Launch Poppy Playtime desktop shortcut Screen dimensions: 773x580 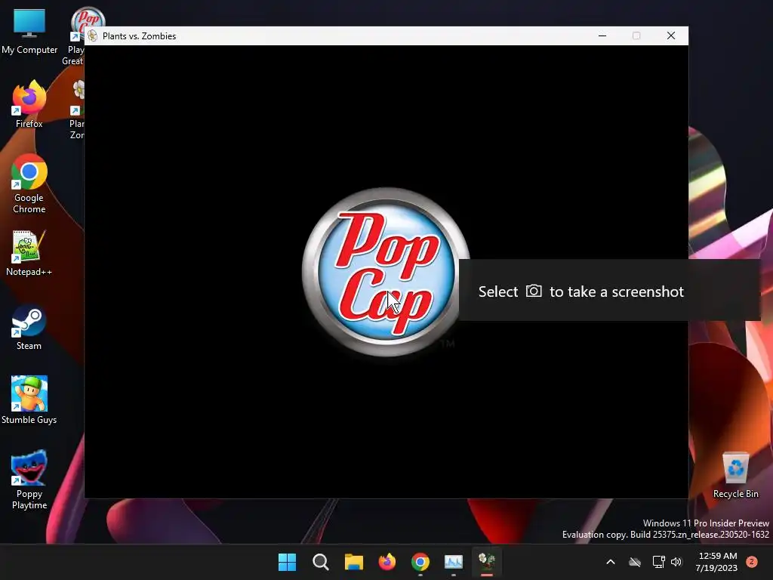[x=29, y=480]
